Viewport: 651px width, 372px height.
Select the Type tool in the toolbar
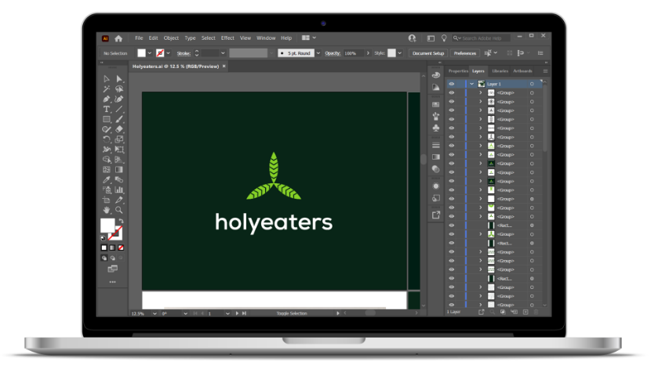(x=106, y=109)
